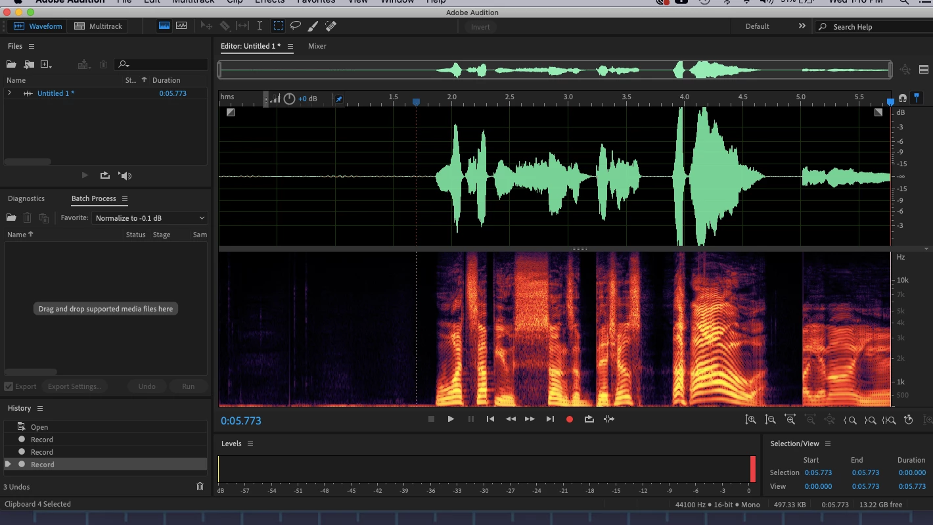The height and width of the screenshot is (525, 933).
Task: Click Batch Process Undo button
Action: click(x=147, y=386)
